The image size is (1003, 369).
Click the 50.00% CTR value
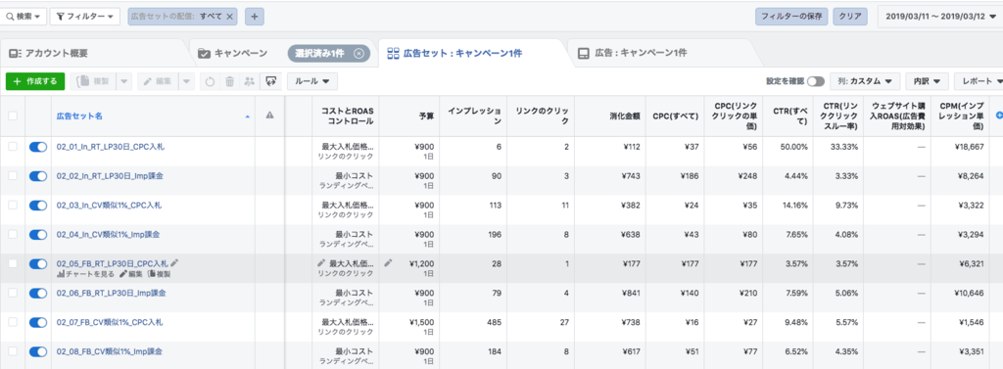coord(793,147)
